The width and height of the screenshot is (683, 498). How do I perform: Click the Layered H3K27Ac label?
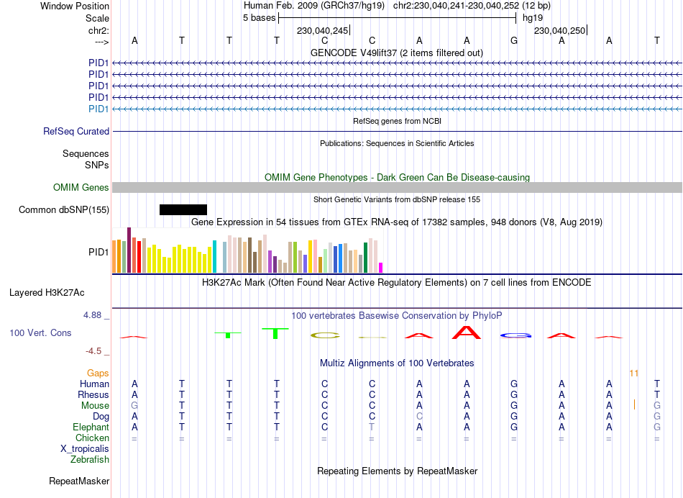[x=47, y=293]
